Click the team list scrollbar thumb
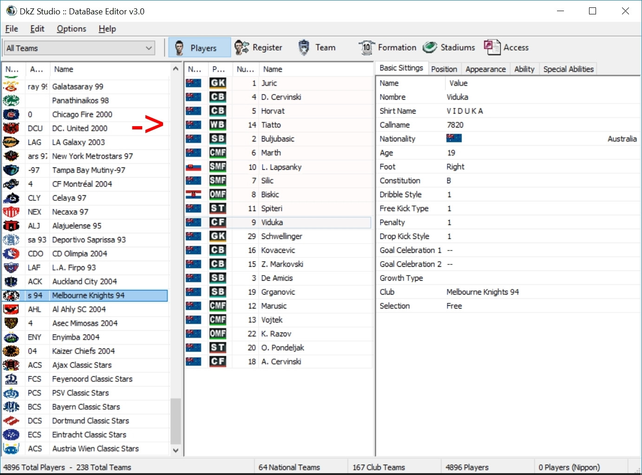The width and height of the screenshot is (642, 475). (x=176, y=421)
